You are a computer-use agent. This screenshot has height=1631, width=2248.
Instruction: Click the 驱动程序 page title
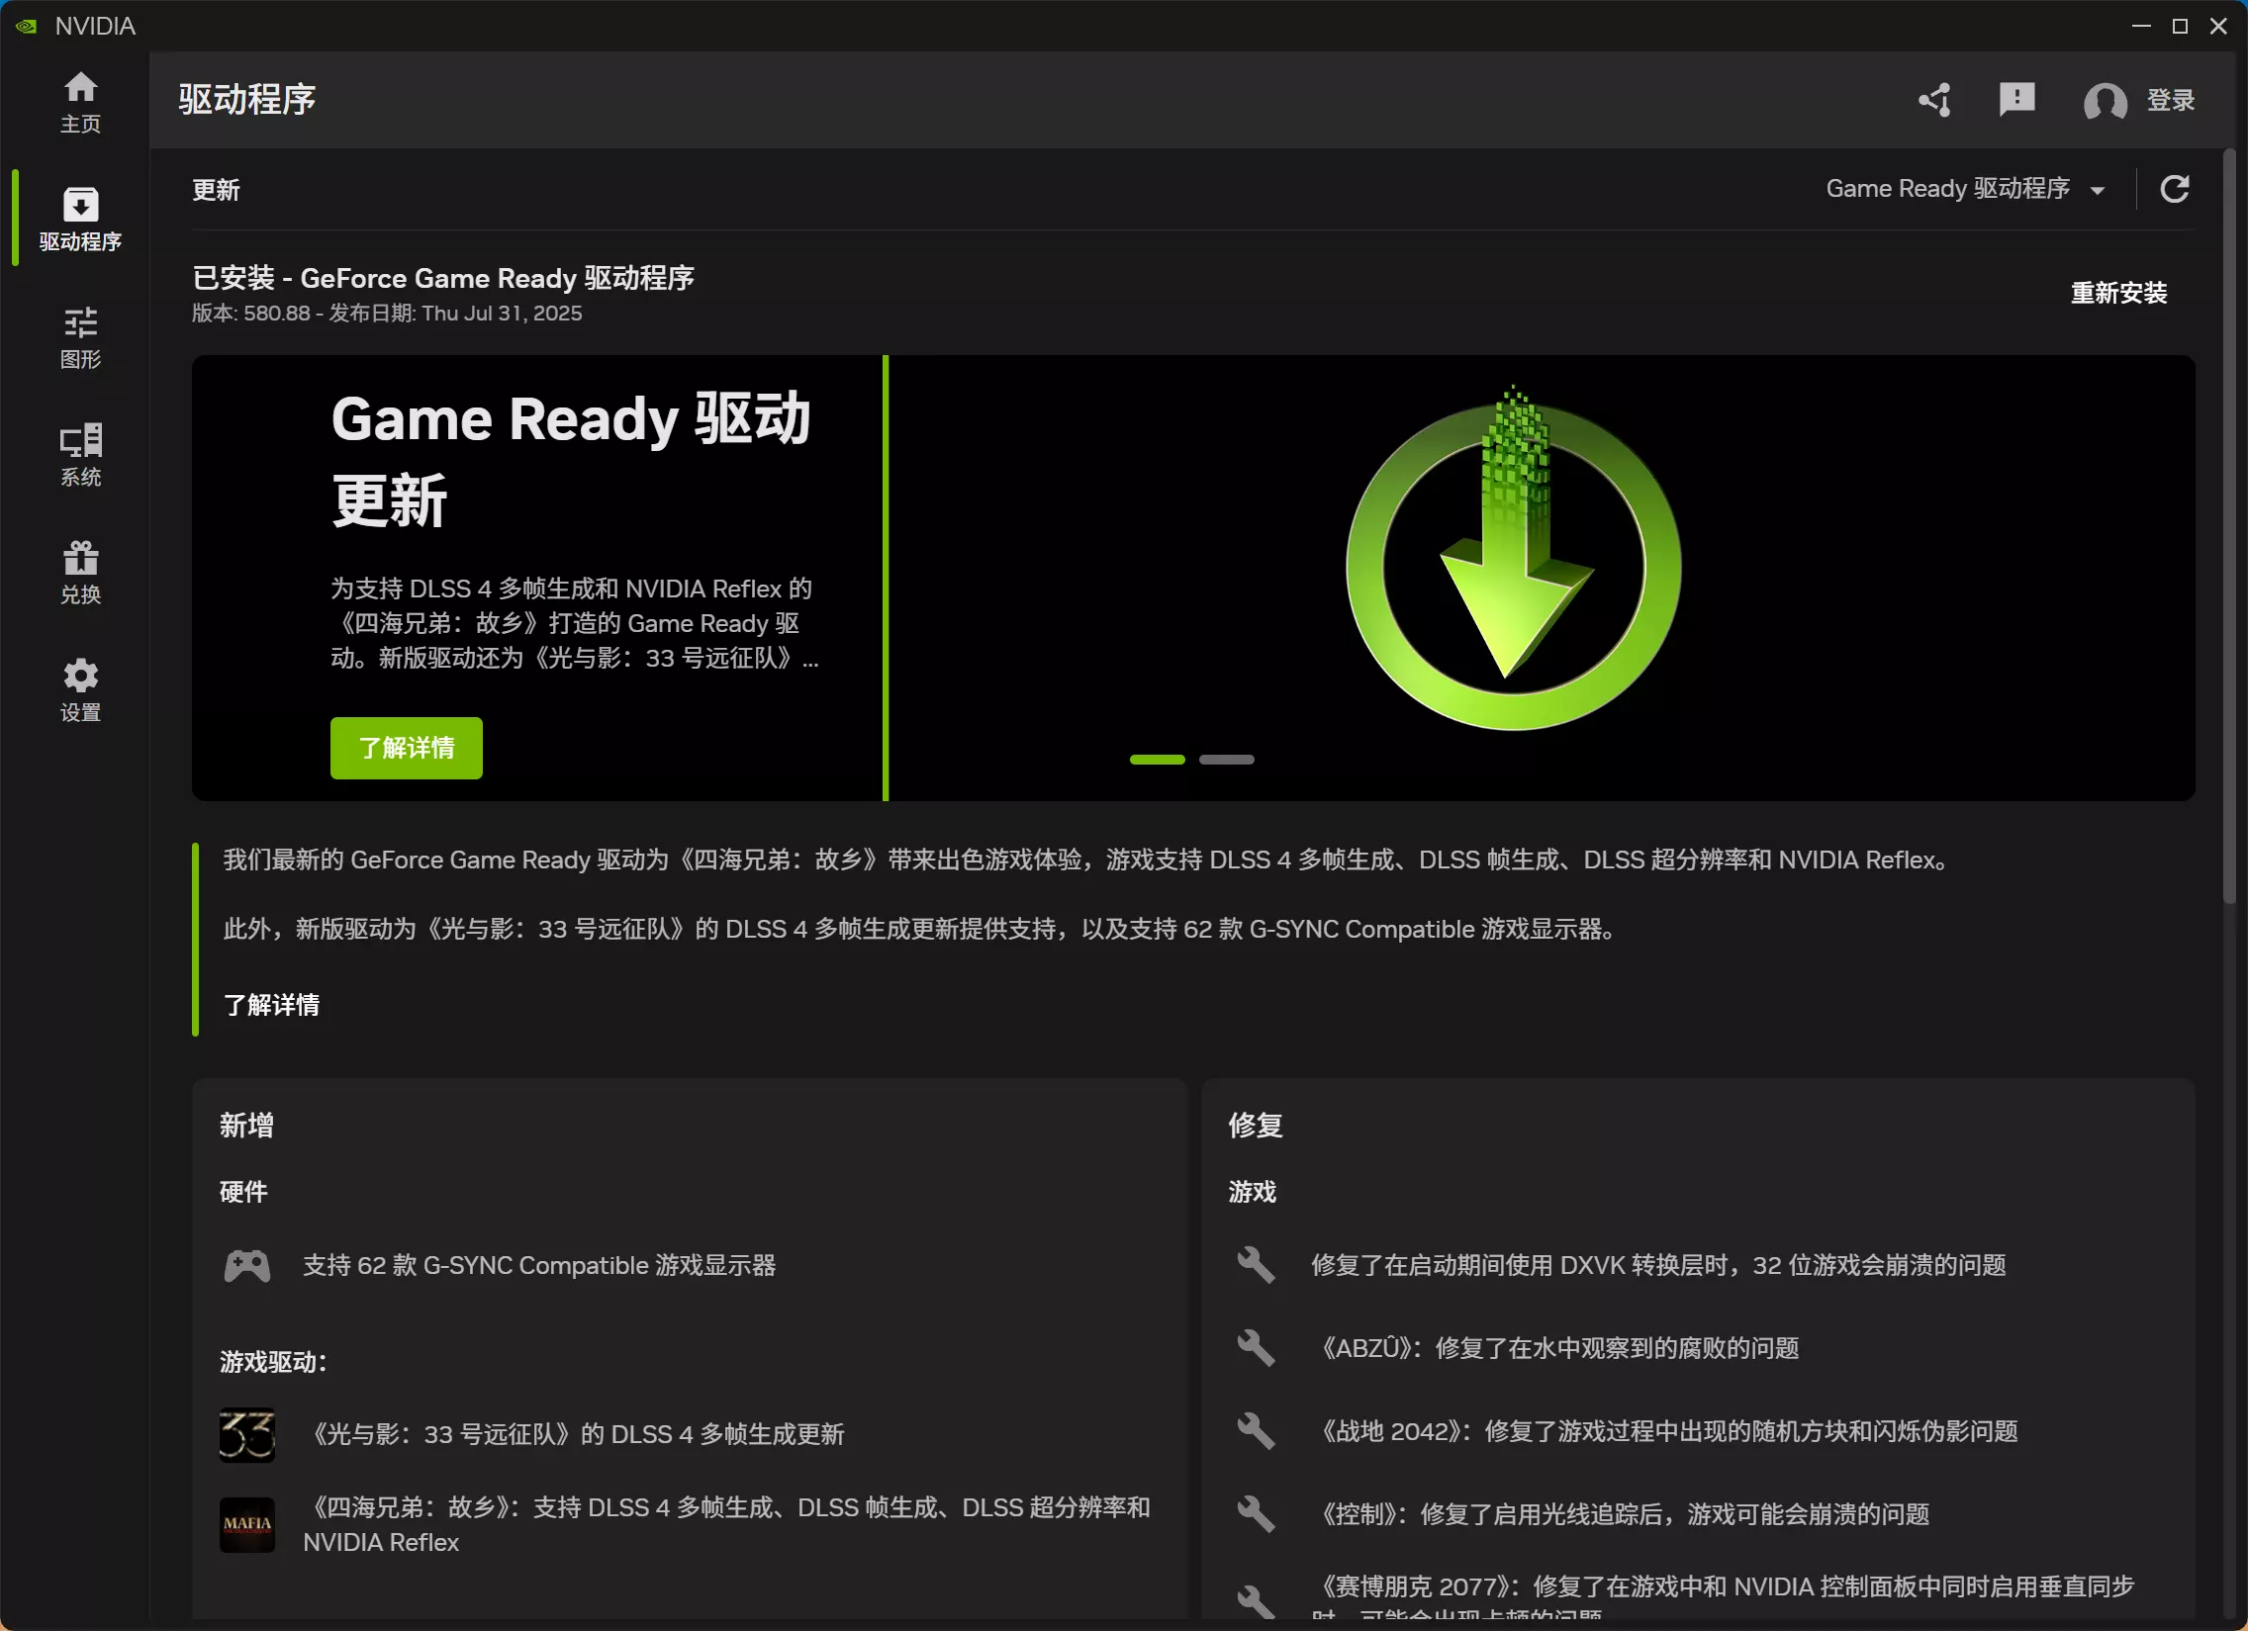[245, 99]
